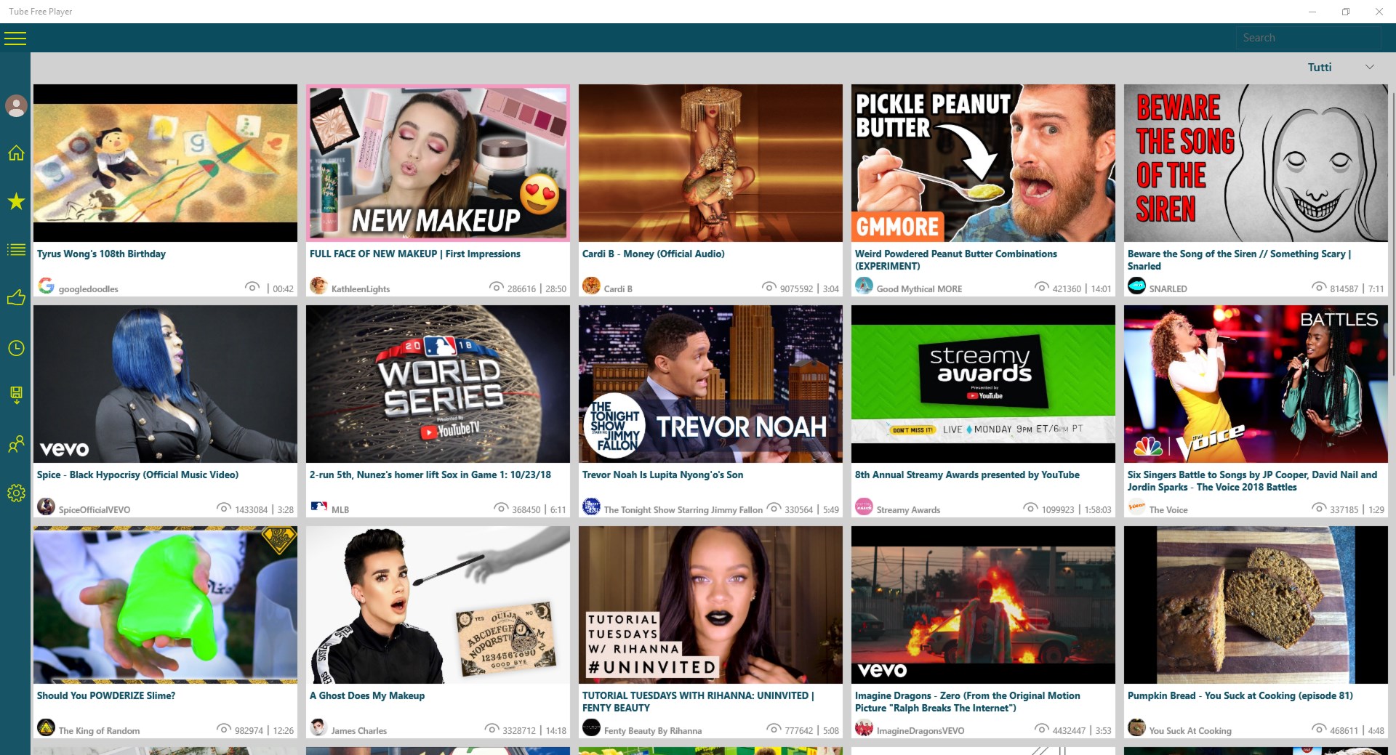Click the '9075592' view count
Viewport: 1396px width, 755px height.
796,289
